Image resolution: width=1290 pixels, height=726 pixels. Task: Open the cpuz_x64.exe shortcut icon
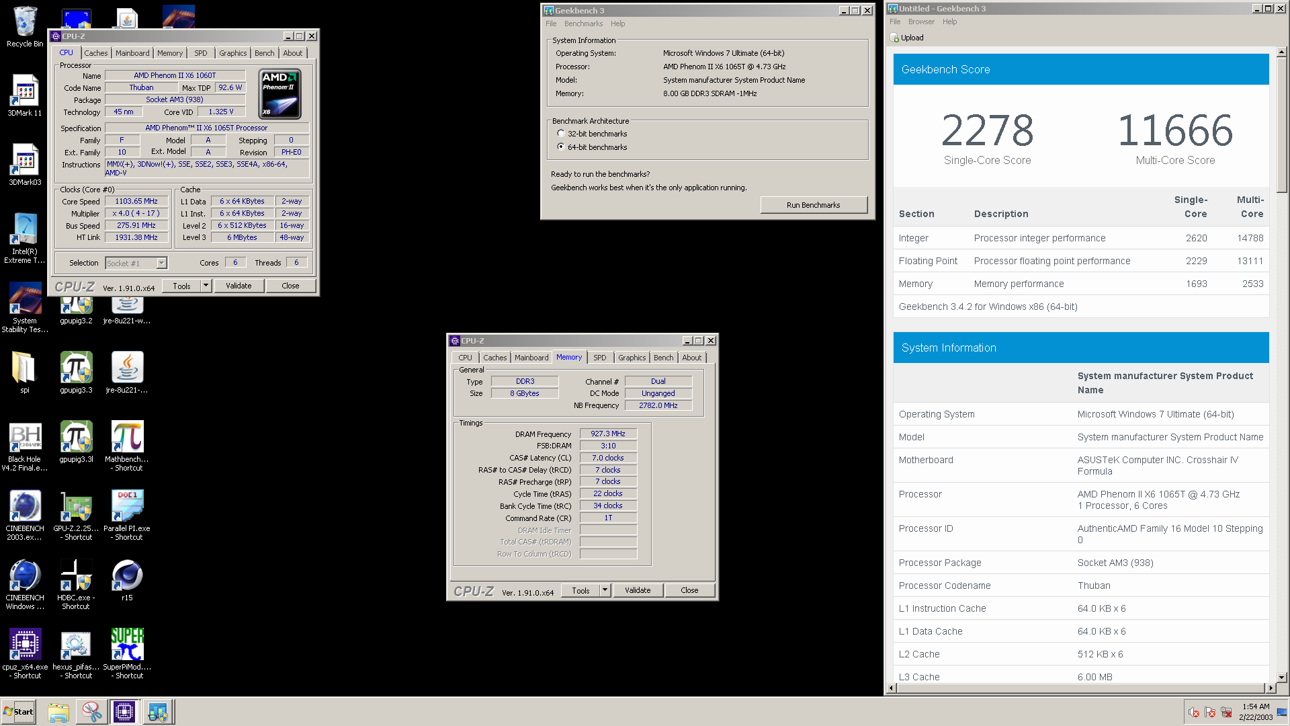(x=25, y=654)
